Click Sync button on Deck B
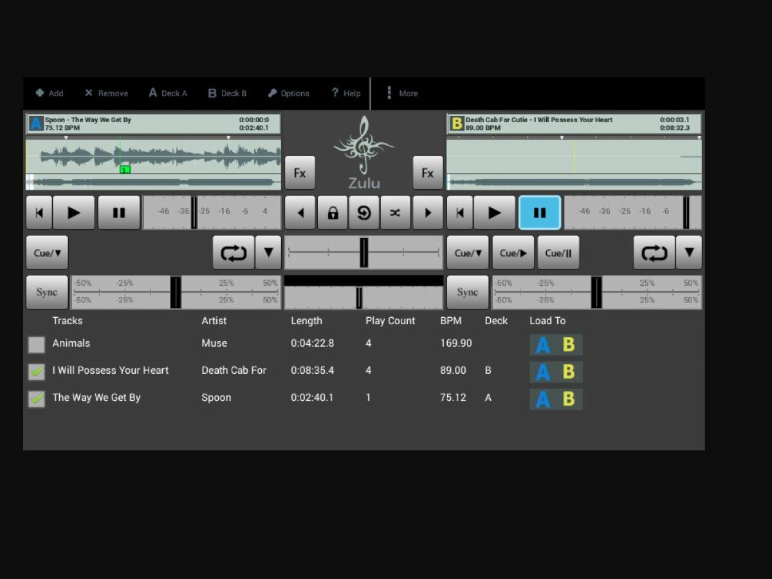This screenshot has height=579, width=772. pos(467,293)
